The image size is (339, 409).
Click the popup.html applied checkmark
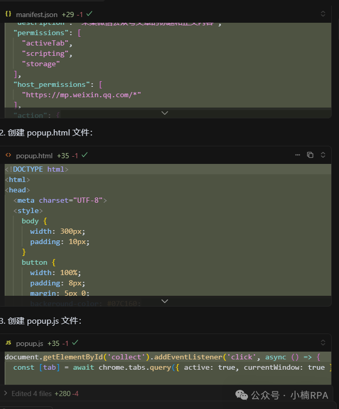(84, 155)
